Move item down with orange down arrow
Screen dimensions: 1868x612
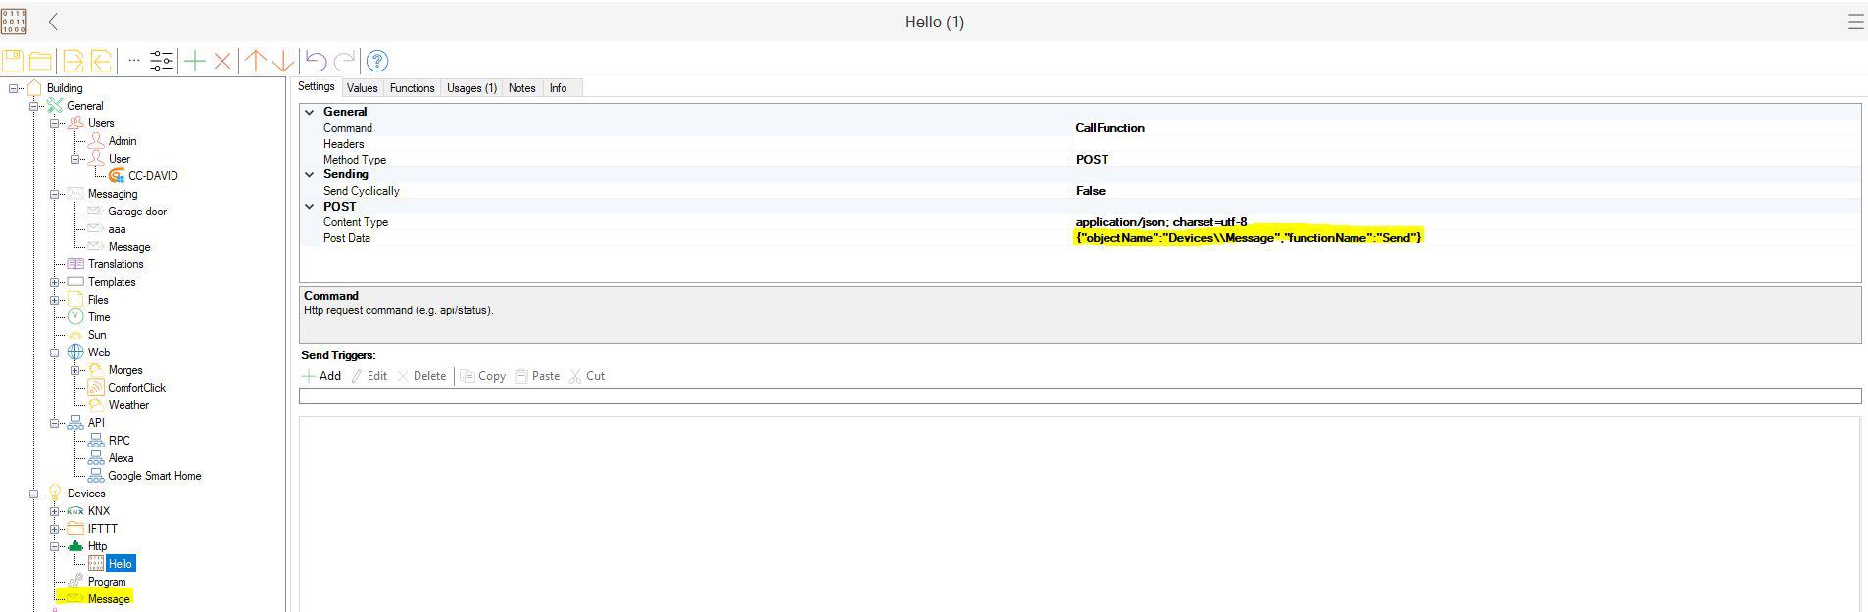point(283,61)
